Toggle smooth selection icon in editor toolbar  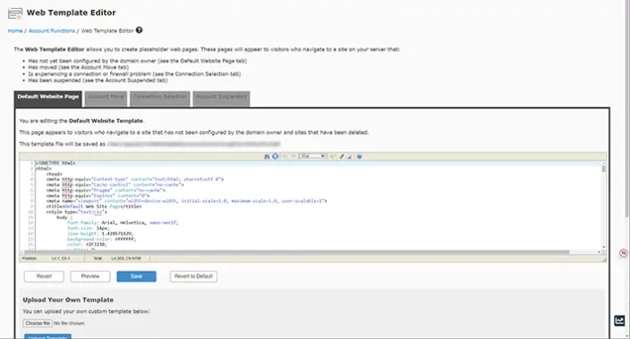point(332,157)
